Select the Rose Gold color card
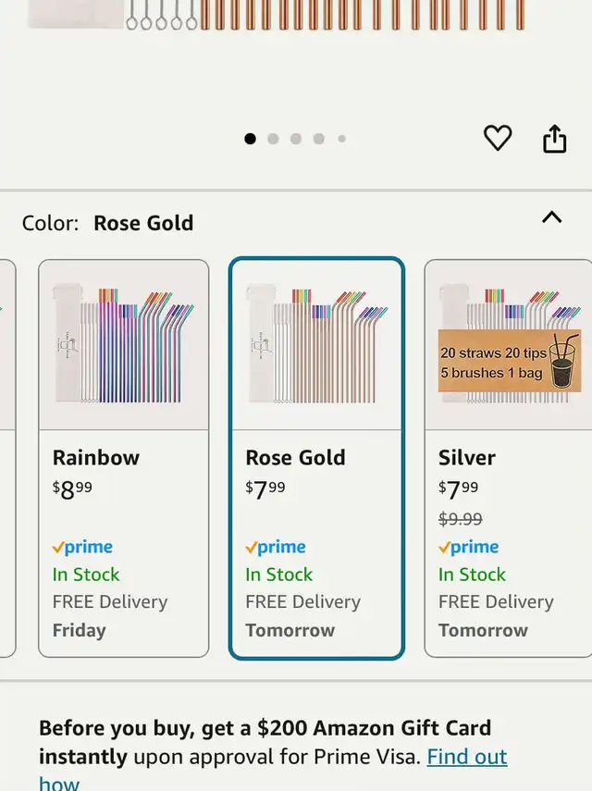Image resolution: width=592 pixels, height=791 pixels. point(315,458)
